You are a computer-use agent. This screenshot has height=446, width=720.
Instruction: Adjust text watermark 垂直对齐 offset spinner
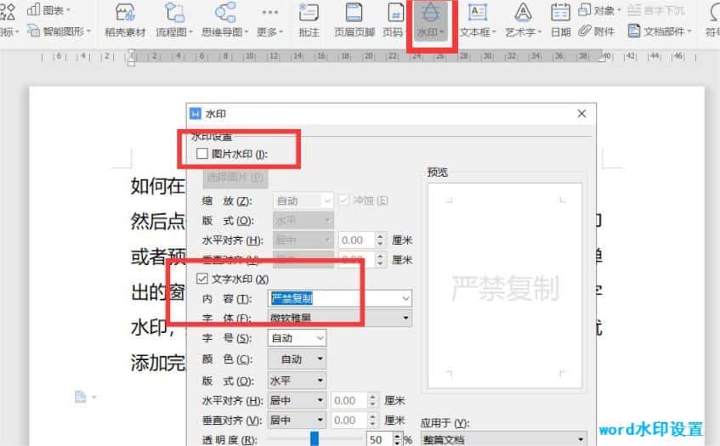[x=372, y=421]
